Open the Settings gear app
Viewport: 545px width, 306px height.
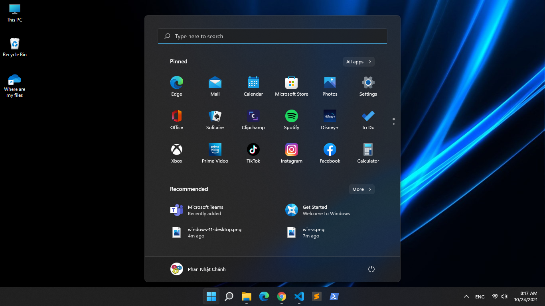tap(368, 86)
